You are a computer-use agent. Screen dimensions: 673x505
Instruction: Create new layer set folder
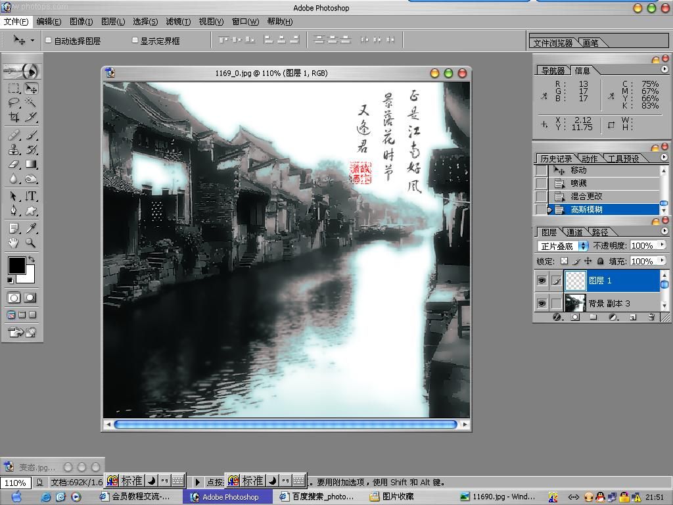click(593, 318)
